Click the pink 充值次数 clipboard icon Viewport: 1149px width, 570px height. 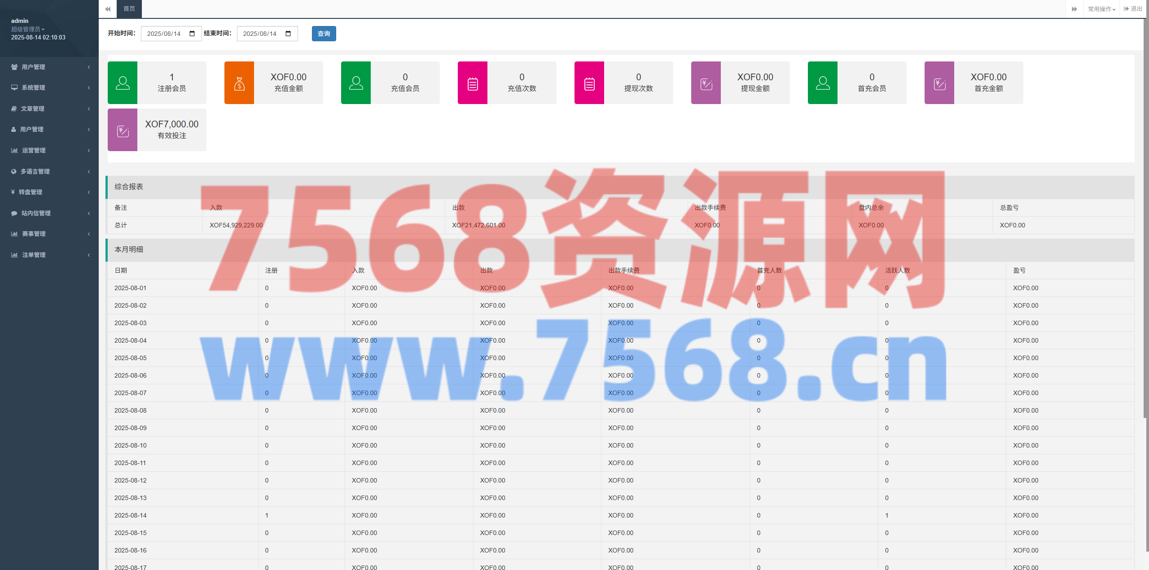coord(473,83)
